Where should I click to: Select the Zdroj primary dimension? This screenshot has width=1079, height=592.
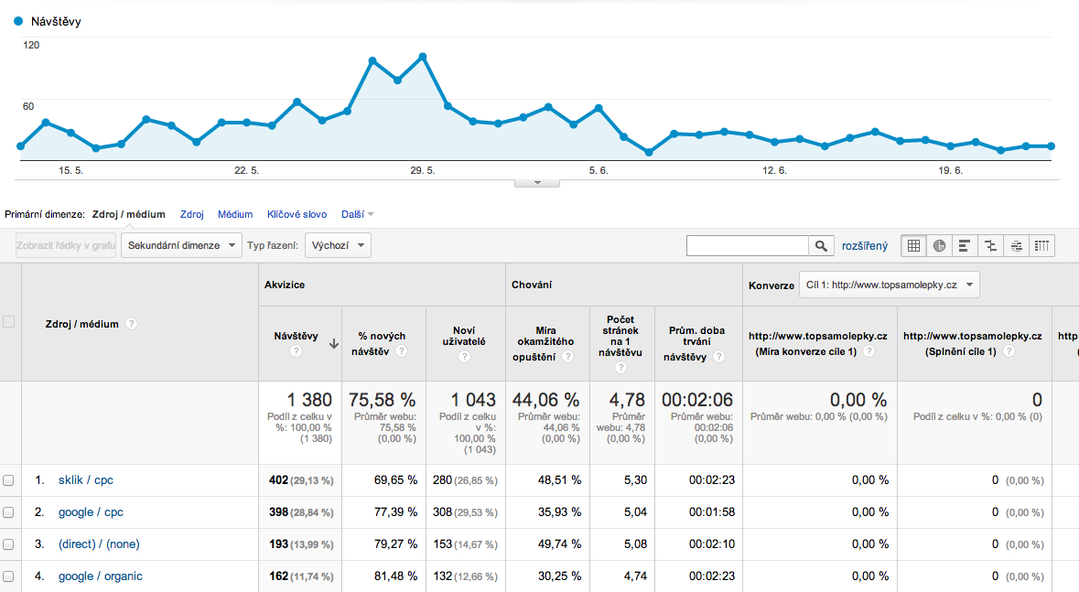(x=192, y=214)
